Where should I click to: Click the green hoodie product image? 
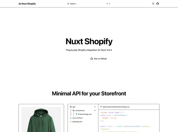pos(41,119)
